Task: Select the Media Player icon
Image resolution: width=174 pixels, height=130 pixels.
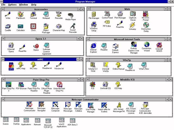Action: click(x=70, y=15)
